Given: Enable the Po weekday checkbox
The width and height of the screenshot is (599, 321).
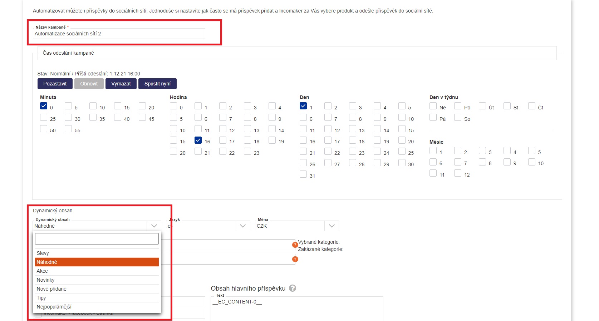Looking at the screenshot, I should coord(458,106).
